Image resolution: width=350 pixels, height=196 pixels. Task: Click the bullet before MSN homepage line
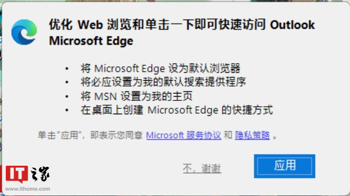67,96
